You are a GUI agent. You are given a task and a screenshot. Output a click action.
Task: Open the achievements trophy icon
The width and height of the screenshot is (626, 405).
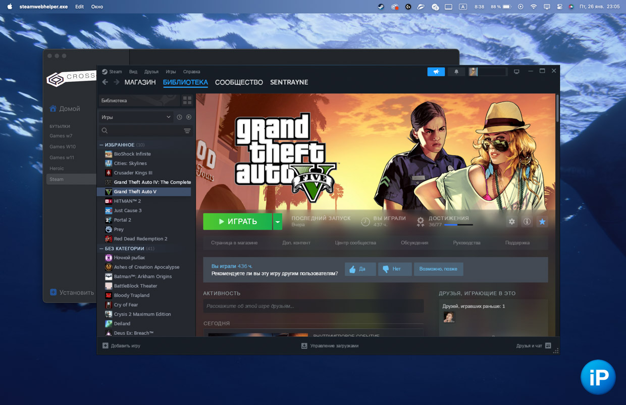click(x=420, y=222)
